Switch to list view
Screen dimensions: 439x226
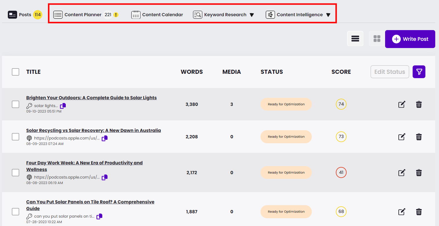point(355,38)
